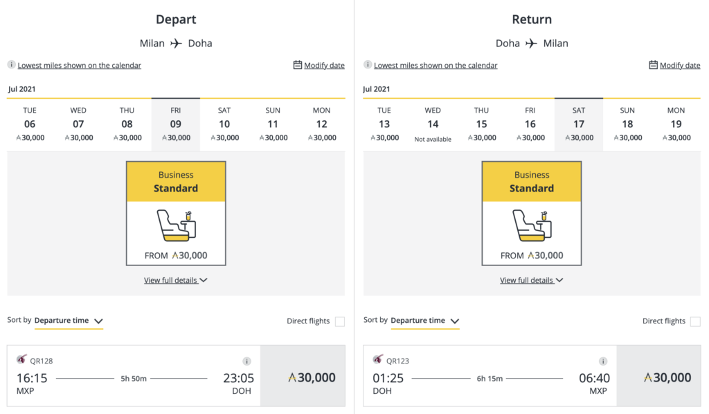Enable Direct flights checkbox for departure
This screenshot has height=414, width=709.
tap(339, 321)
